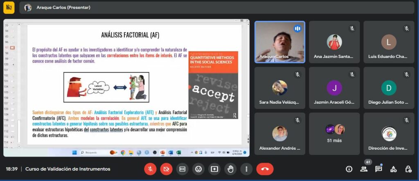Viewport: 419px width, 181px height.
Task: Open the three-dot more options menu
Action: (246, 169)
